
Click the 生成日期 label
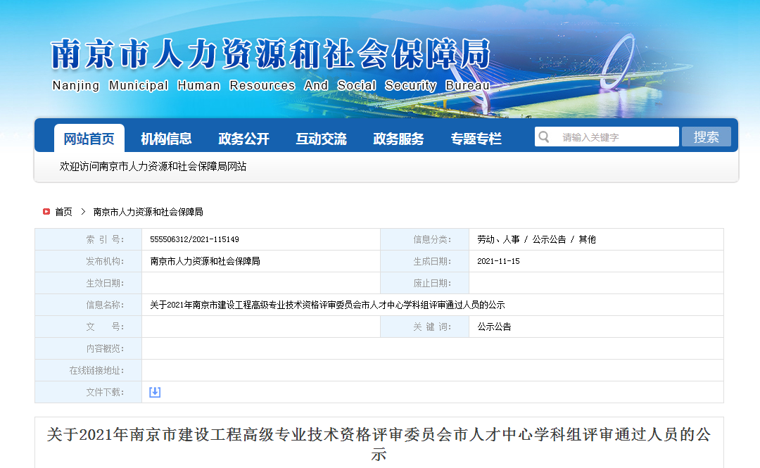[432, 261]
